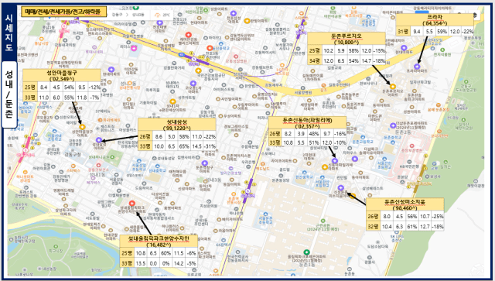This screenshot has width=495, height=281.
Task: Select the red marker at 래미안강동팰리스
Action: [188, 35]
